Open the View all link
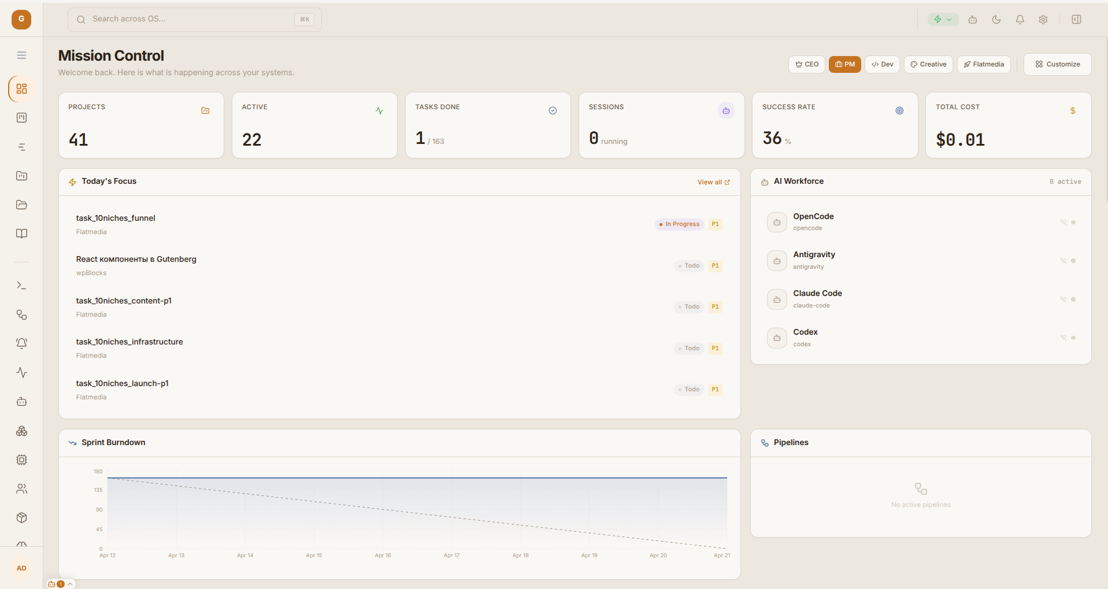The image size is (1108, 589). 713,182
